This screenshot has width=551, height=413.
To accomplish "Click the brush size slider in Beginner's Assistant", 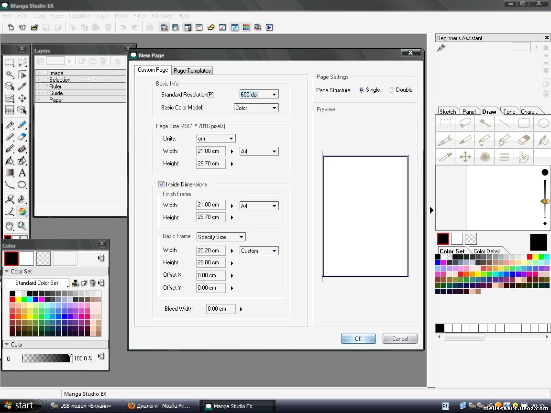I will tap(545, 201).
